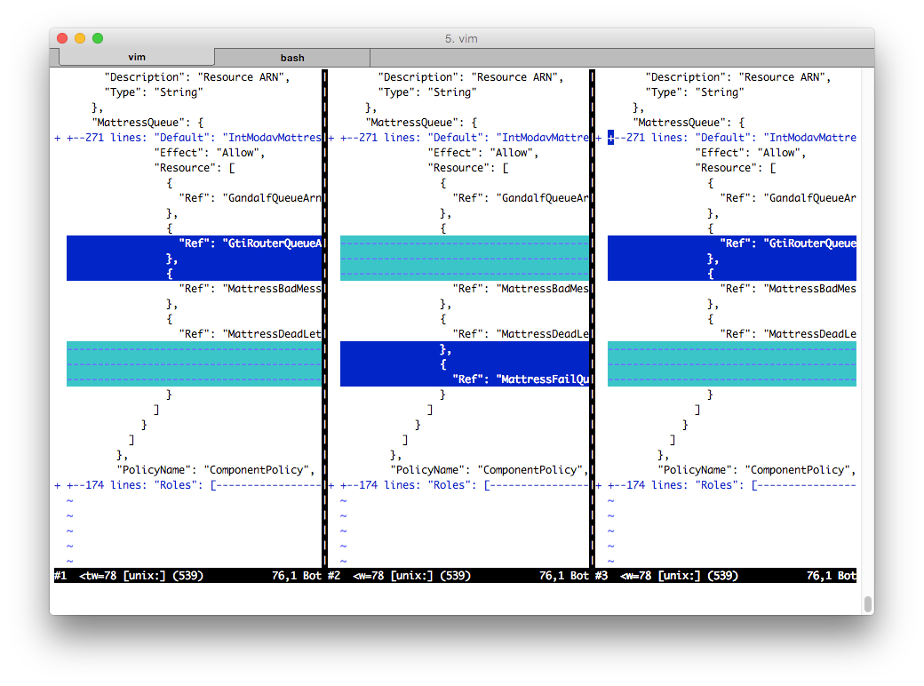924x686 pixels.
Task: Switch to the vim tab
Action: coord(137,57)
